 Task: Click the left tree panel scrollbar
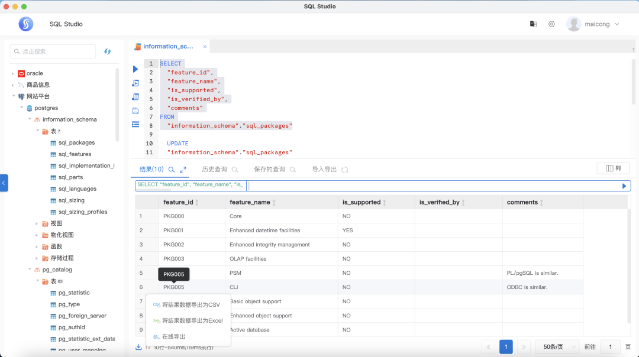[117, 105]
